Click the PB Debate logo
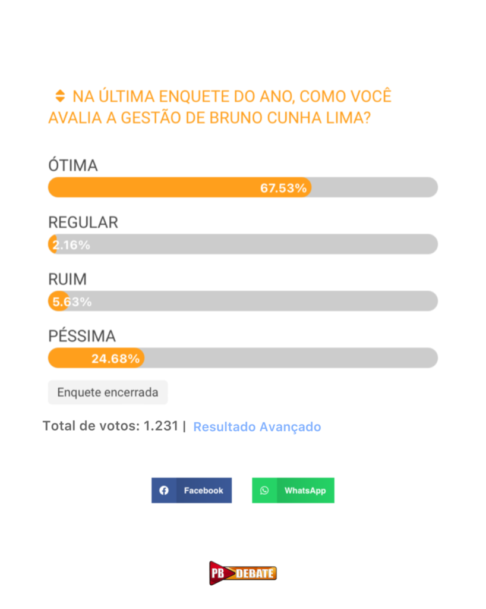The image size is (486, 609). point(242,573)
